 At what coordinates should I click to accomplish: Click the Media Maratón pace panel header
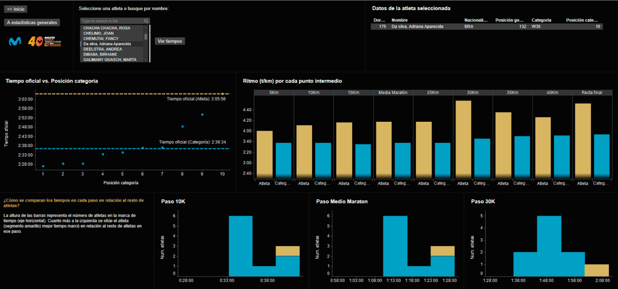click(x=393, y=92)
